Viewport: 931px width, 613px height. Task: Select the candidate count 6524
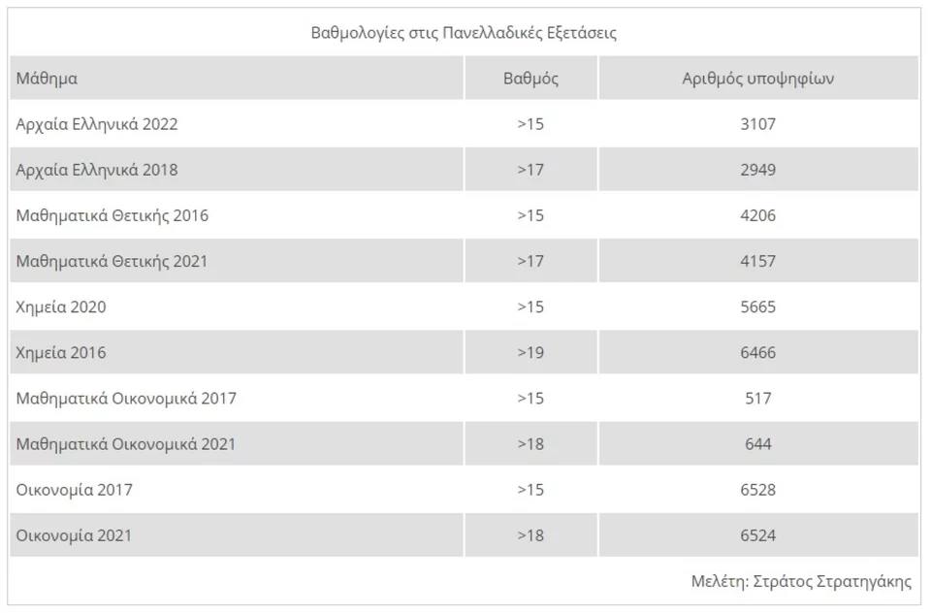pyautogui.click(x=757, y=534)
